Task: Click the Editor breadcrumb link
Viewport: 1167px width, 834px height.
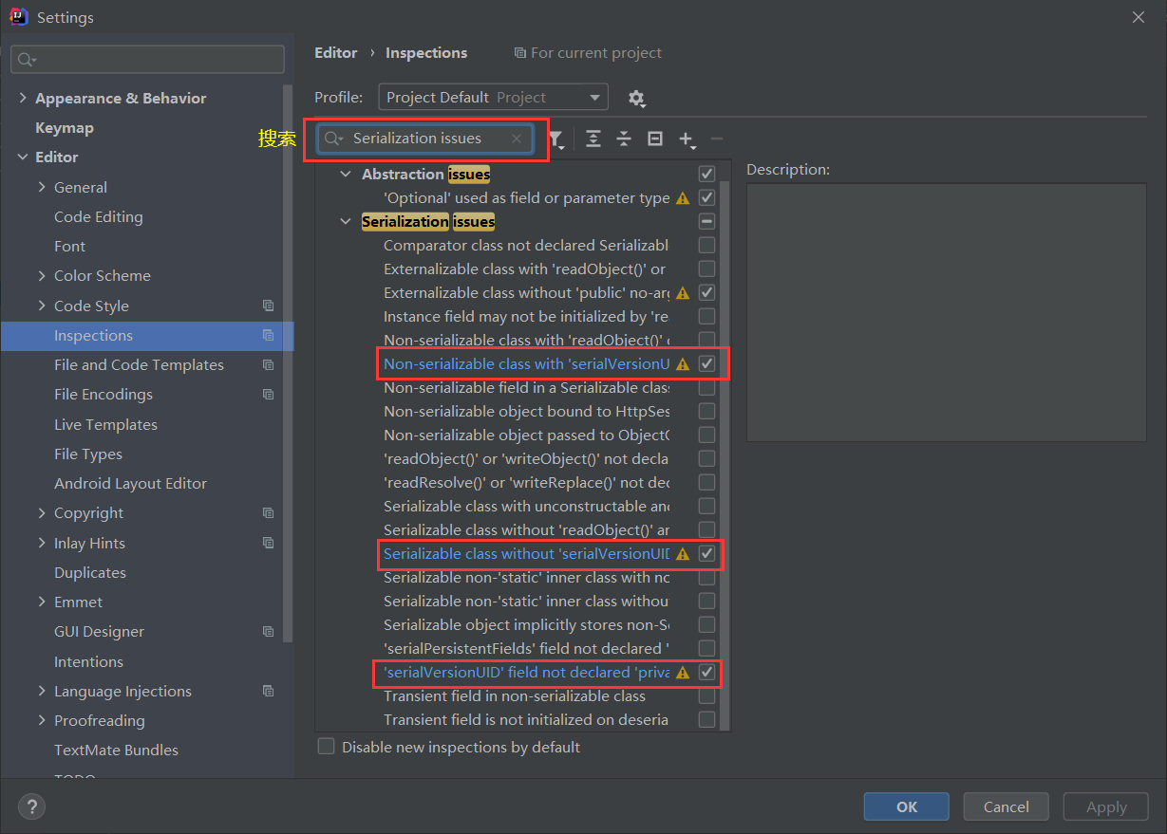Action: [x=336, y=52]
